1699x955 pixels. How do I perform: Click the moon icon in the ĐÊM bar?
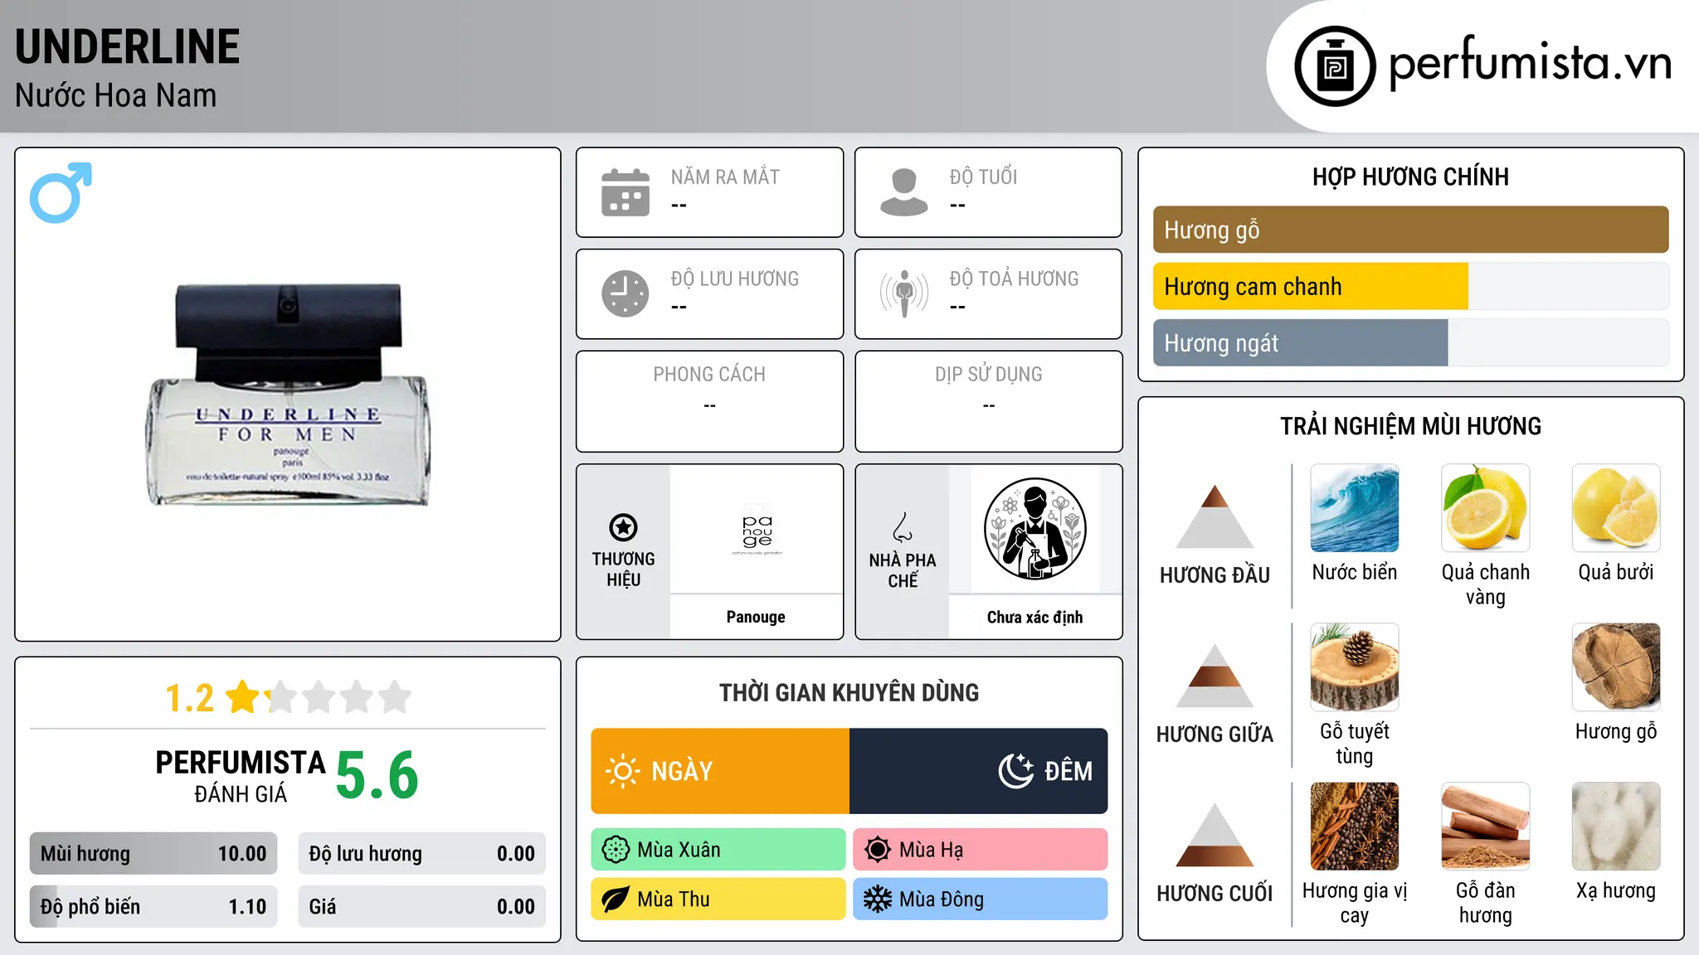click(x=1016, y=771)
